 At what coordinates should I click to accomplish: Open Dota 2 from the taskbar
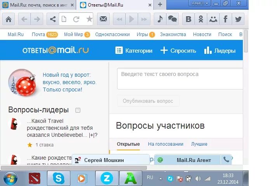point(35,178)
